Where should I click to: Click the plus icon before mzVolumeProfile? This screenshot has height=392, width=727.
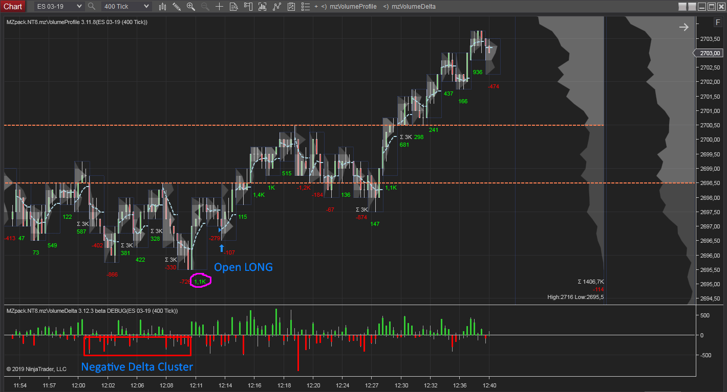click(x=316, y=7)
